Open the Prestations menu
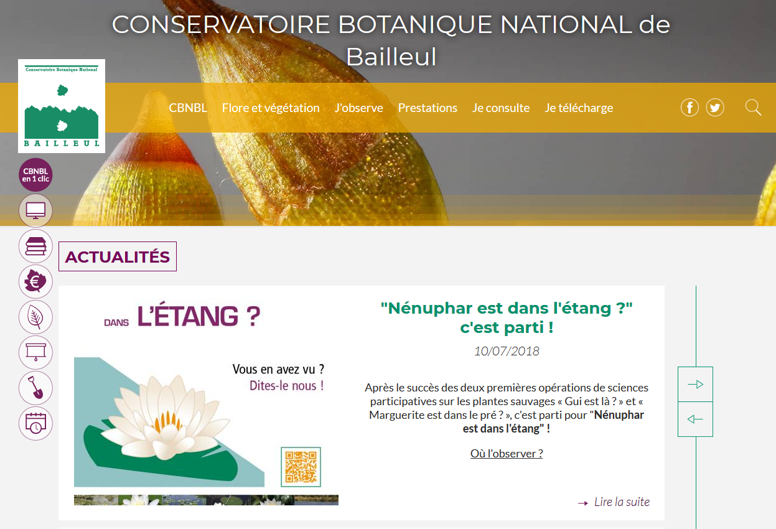The height and width of the screenshot is (529, 776). pyautogui.click(x=428, y=107)
